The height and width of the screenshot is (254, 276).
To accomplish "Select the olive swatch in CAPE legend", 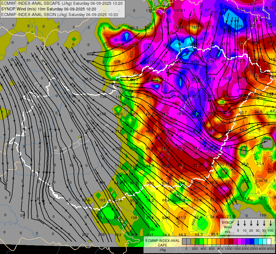I will pos(193,241).
